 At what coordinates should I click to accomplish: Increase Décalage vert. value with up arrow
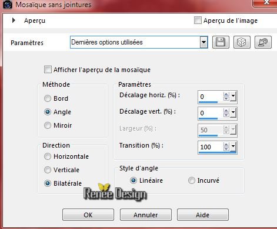pos(226,111)
